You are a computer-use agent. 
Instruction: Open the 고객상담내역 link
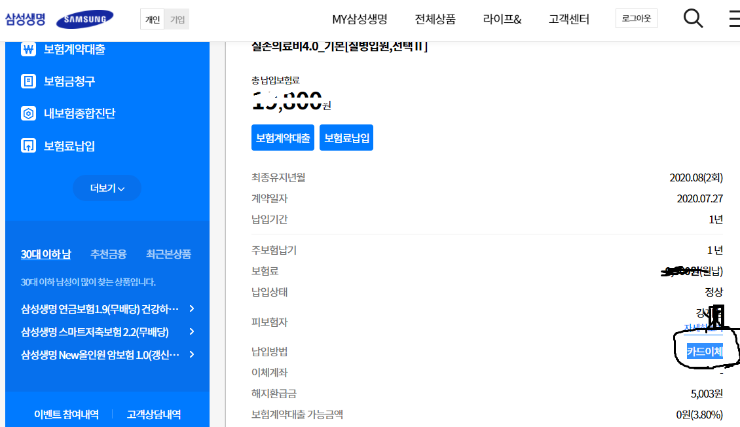click(154, 415)
